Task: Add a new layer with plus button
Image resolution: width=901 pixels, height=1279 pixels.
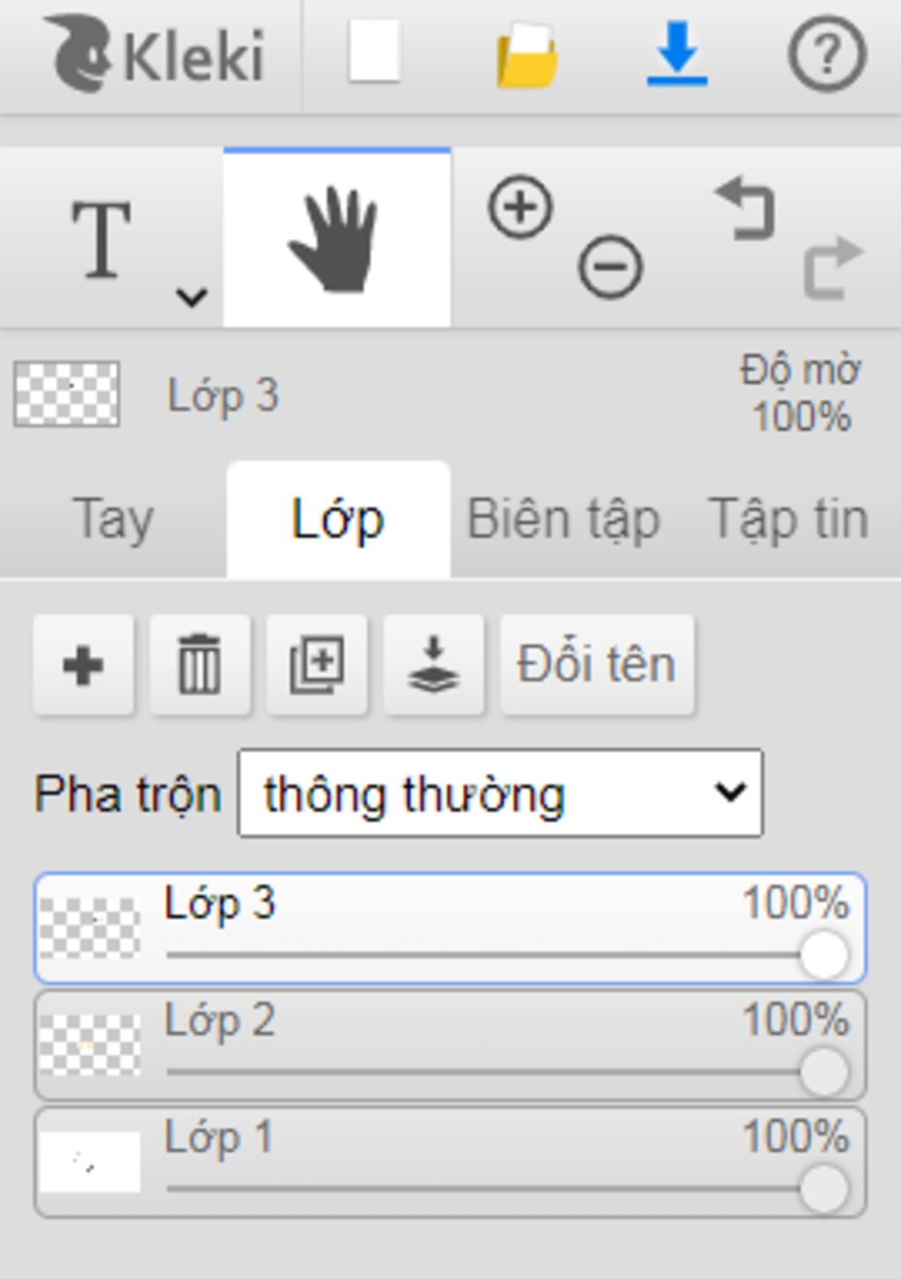Action: click(84, 665)
